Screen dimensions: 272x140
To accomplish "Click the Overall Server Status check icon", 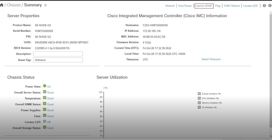I will [x=44, y=92].
